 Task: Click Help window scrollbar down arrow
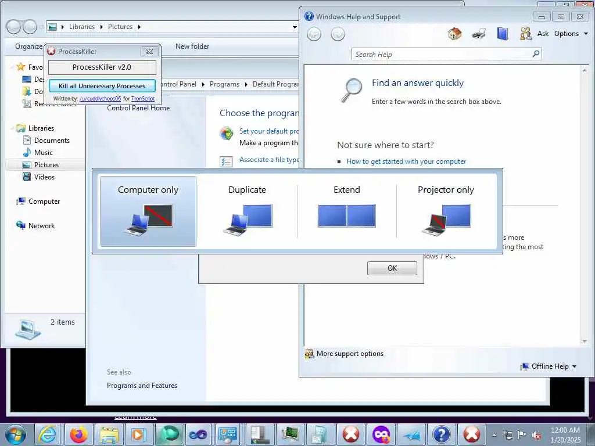coord(585,341)
